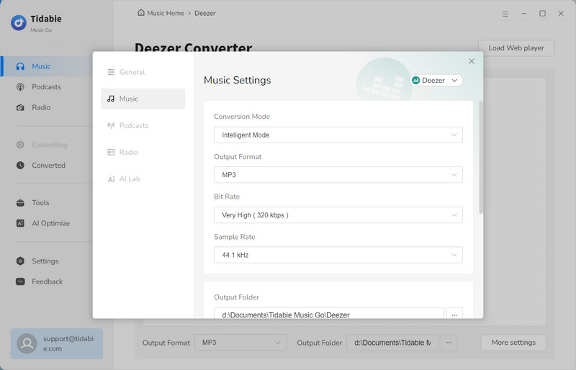The height and width of the screenshot is (370, 576).
Task: Click the Radio icon in the settings dialog
Action: pos(111,152)
